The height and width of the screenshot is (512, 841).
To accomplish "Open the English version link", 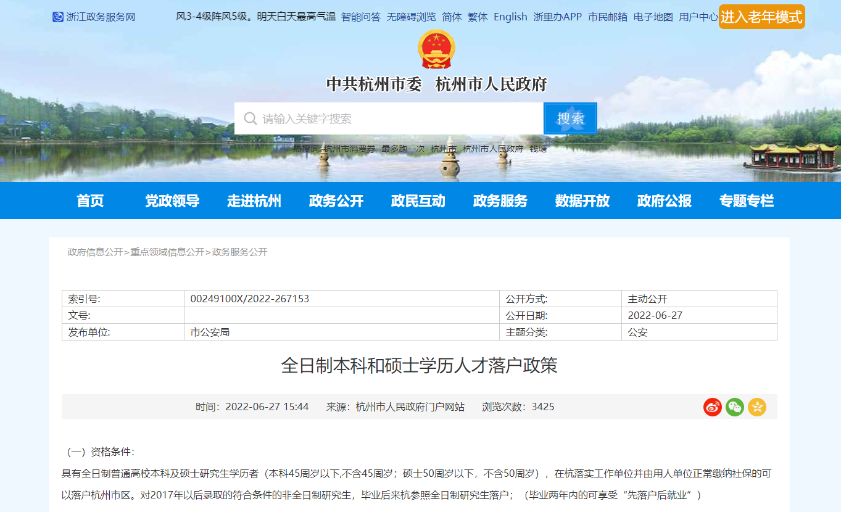I will point(510,17).
